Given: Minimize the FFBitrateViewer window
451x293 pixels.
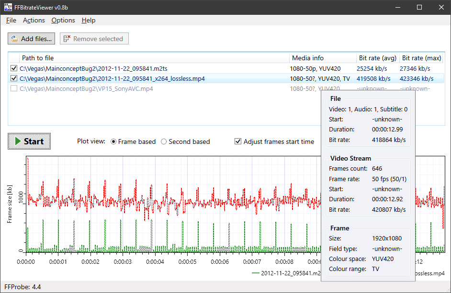Looking at the screenshot, I should [398, 8].
